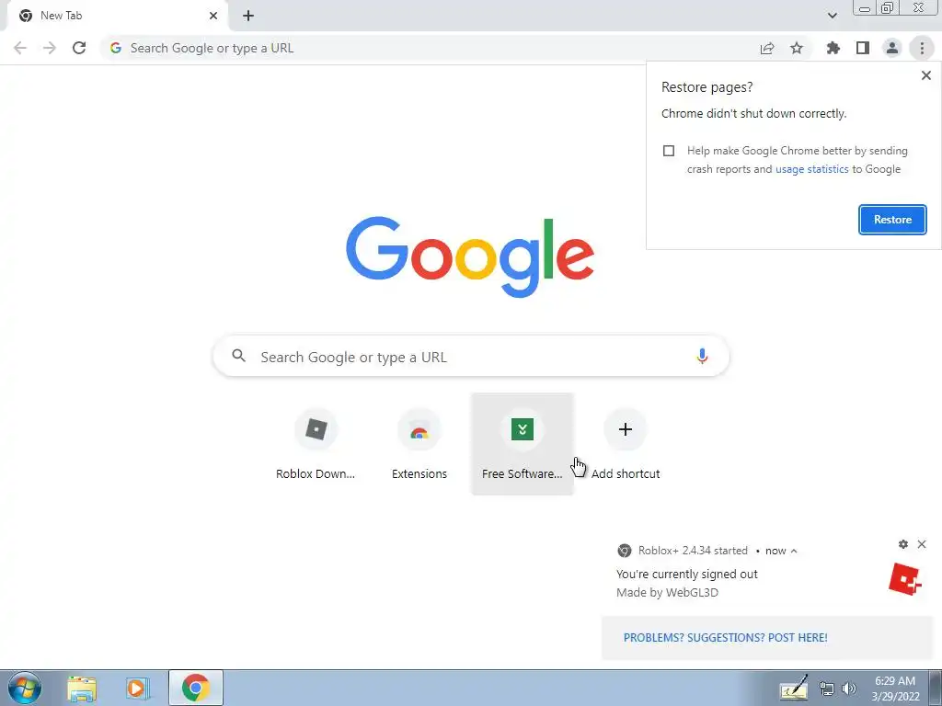Screen dimensions: 942x706
Task: Dismiss the Restore pages popup
Action: (x=925, y=75)
